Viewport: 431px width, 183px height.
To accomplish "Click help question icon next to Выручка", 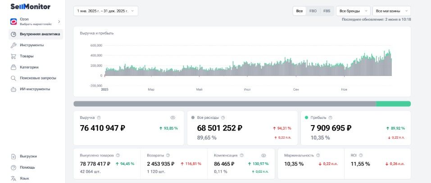I will pyautogui.click(x=99, y=118).
